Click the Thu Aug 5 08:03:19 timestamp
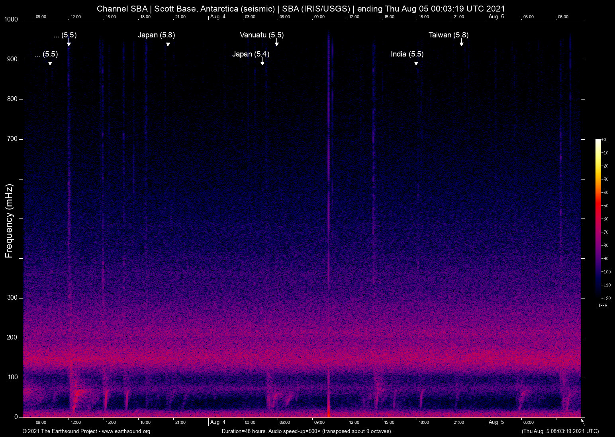The height and width of the screenshot is (437, 615). tap(560, 431)
